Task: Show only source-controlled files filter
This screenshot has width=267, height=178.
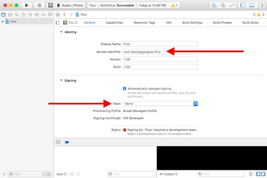Action: coord(48,174)
